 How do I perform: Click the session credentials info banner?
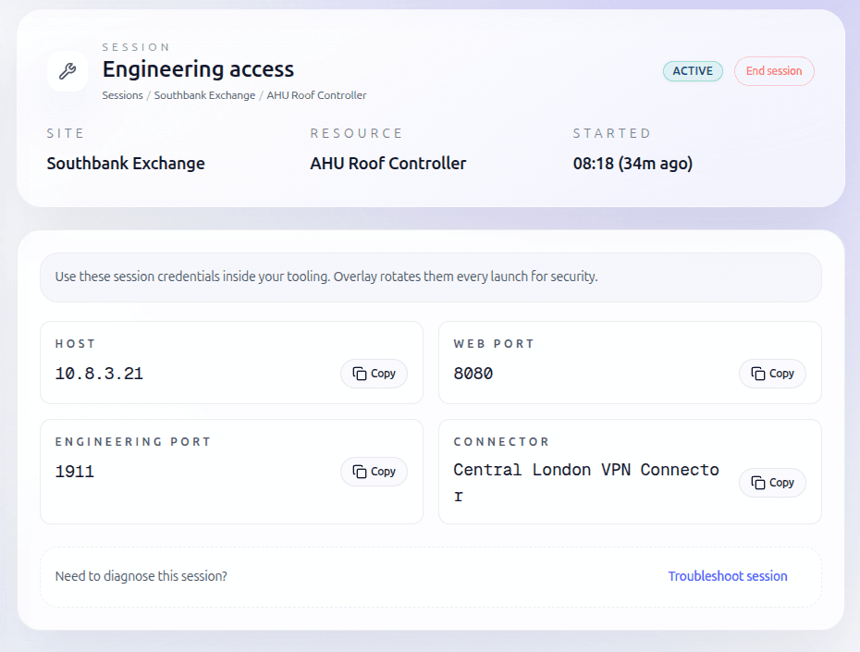pos(430,277)
